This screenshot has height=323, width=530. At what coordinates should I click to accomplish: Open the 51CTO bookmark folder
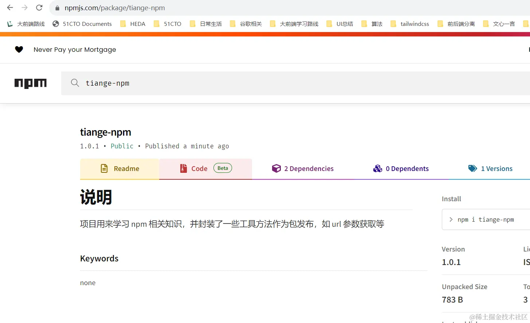(x=168, y=24)
